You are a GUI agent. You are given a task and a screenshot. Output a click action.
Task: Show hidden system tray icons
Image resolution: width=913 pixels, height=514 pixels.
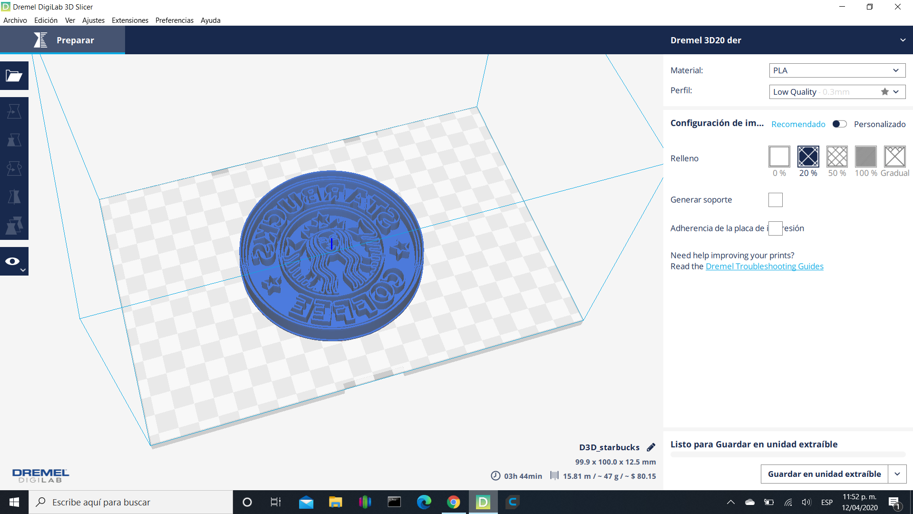click(731, 502)
